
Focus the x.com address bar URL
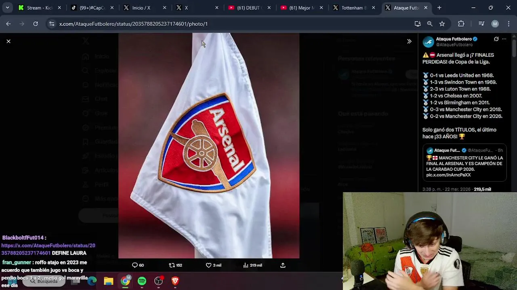[133, 24]
